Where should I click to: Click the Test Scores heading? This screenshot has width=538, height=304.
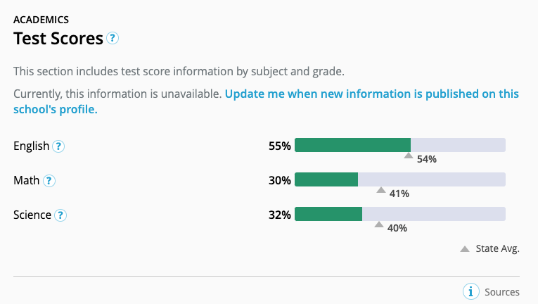(58, 38)
